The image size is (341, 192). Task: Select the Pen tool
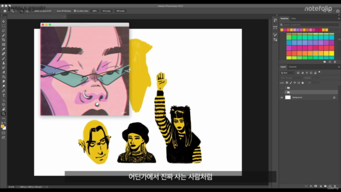[4, 91]
